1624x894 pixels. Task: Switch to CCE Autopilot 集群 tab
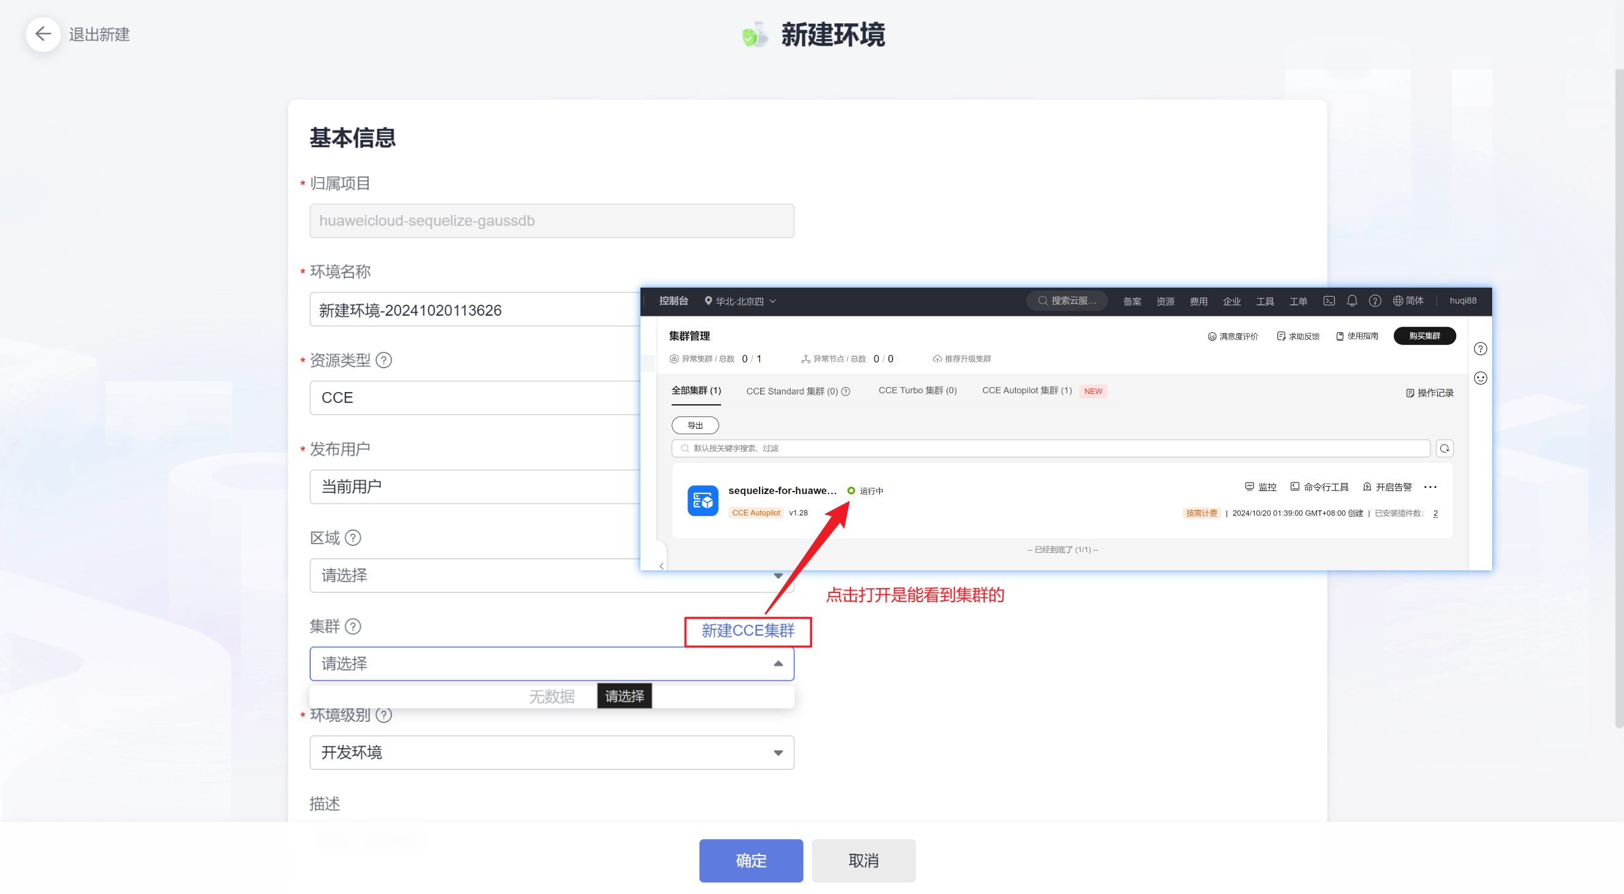tap(1026, 391)
